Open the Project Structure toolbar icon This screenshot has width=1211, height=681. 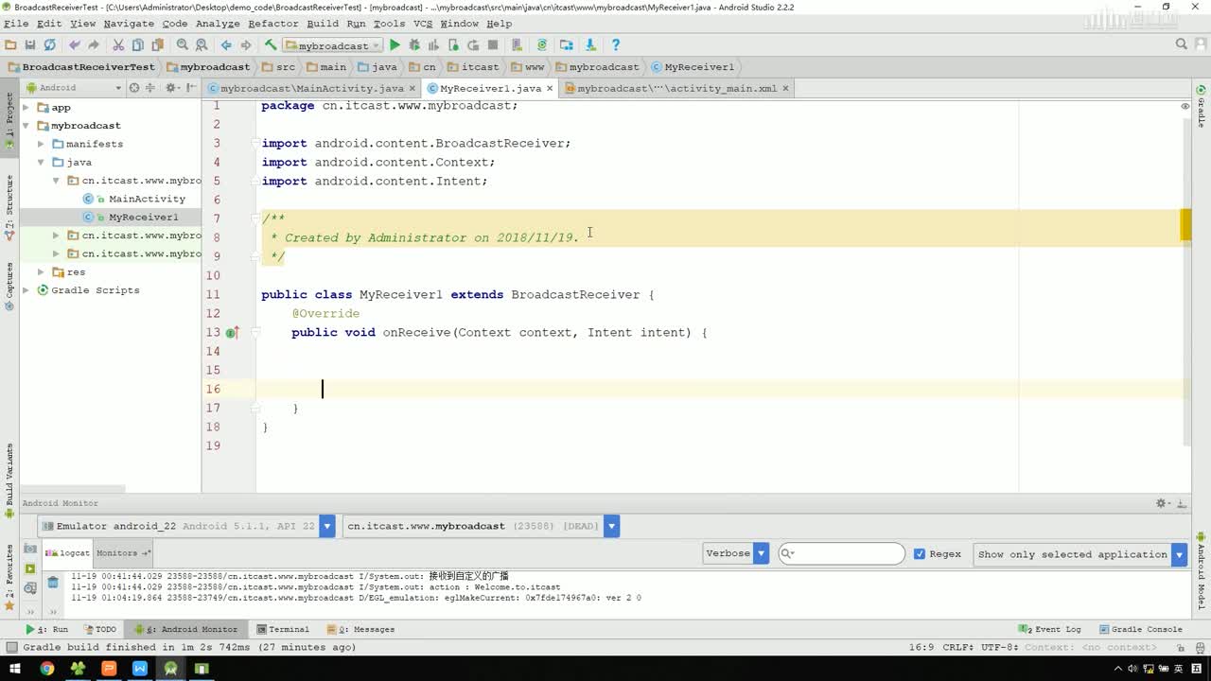click(566, 44)
